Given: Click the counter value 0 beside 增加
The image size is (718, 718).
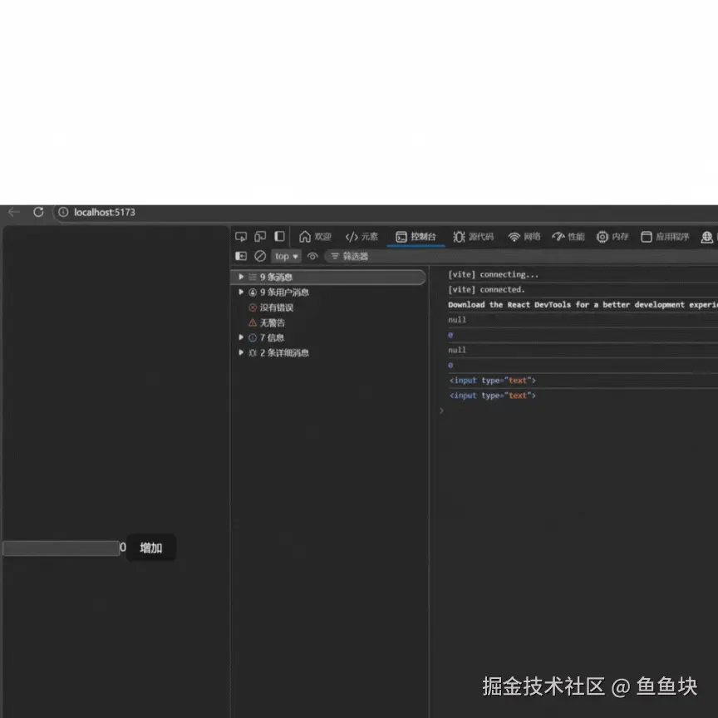Looking at the screenshot, I should coord(123,547).
